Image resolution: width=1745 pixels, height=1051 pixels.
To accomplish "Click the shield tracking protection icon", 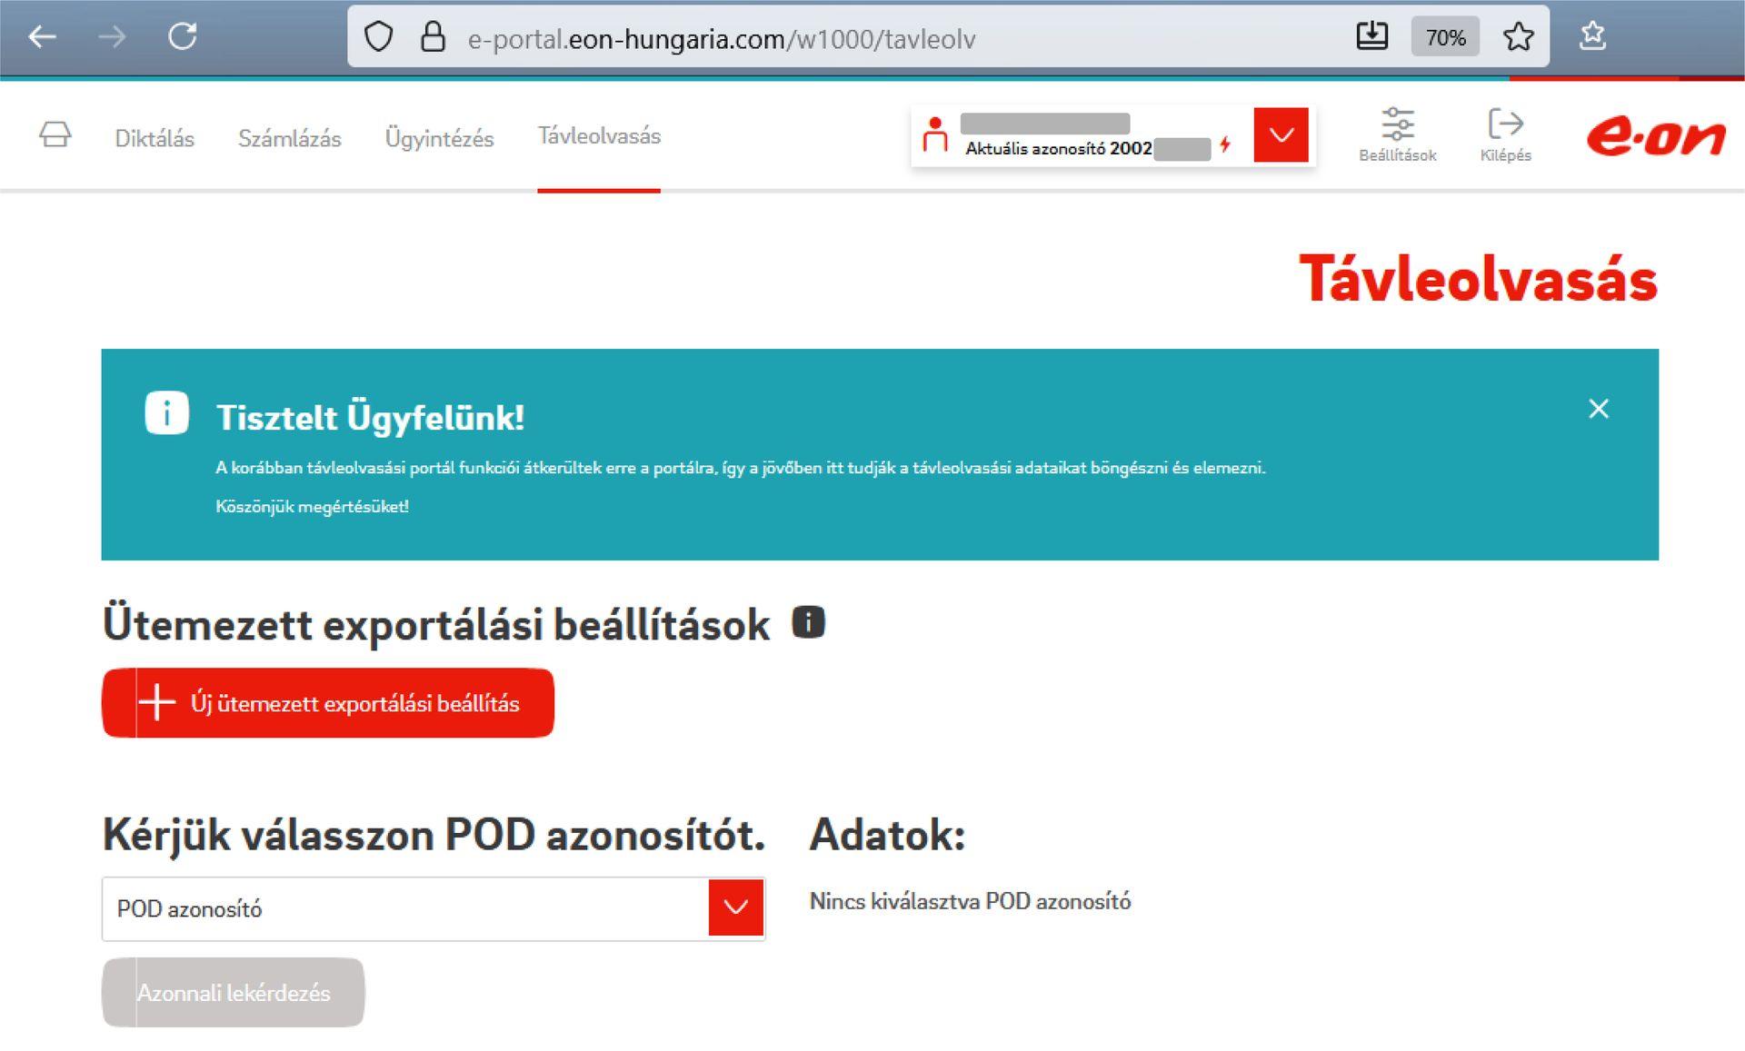I will pos(378,37).
